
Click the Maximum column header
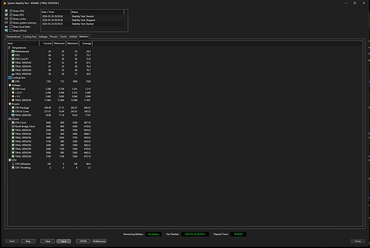[x=72, y=43]
